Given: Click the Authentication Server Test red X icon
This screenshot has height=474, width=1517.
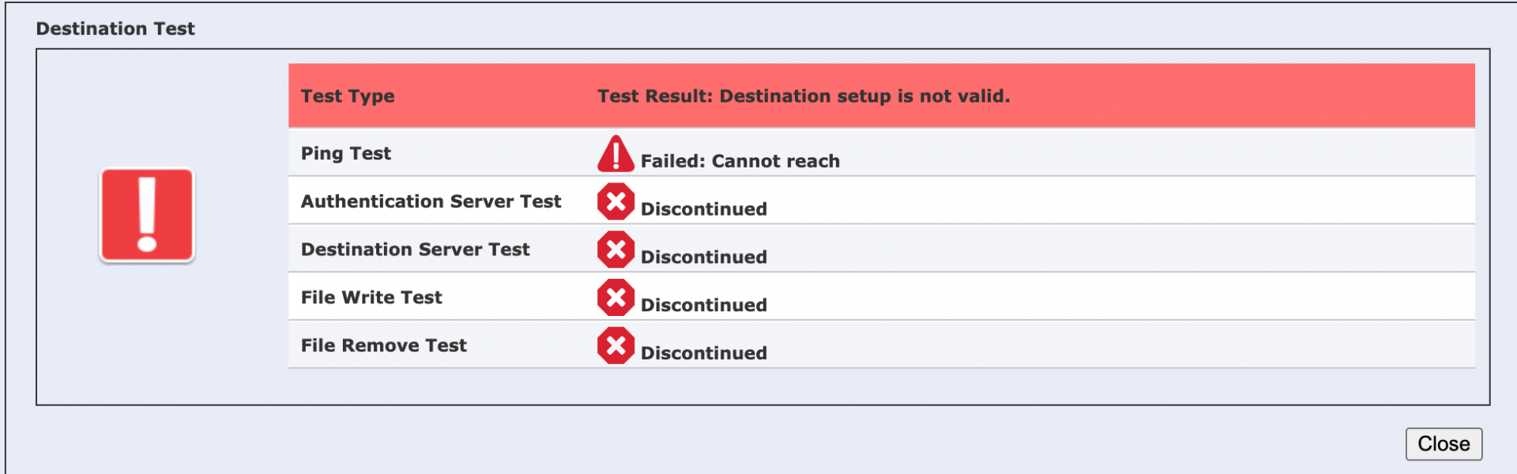Looking at the screenshot, I should [x=615, y=201].
